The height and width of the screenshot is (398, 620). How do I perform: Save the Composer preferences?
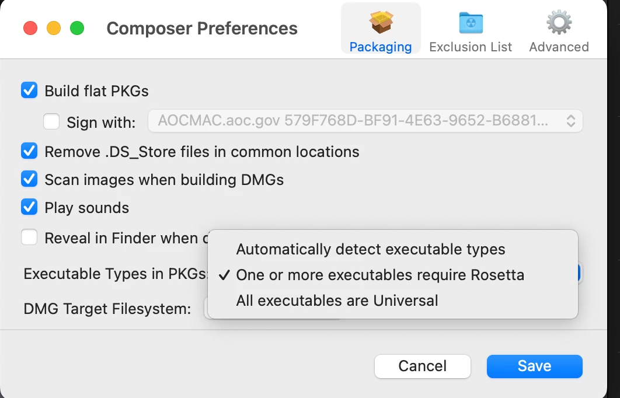pos(534,366)
